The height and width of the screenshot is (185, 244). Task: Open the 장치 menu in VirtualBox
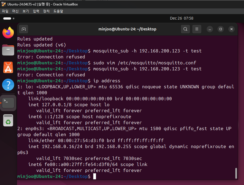[x=46, y=11]
